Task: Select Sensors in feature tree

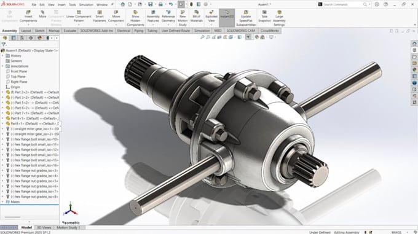Action: click(x=14, y=61)
